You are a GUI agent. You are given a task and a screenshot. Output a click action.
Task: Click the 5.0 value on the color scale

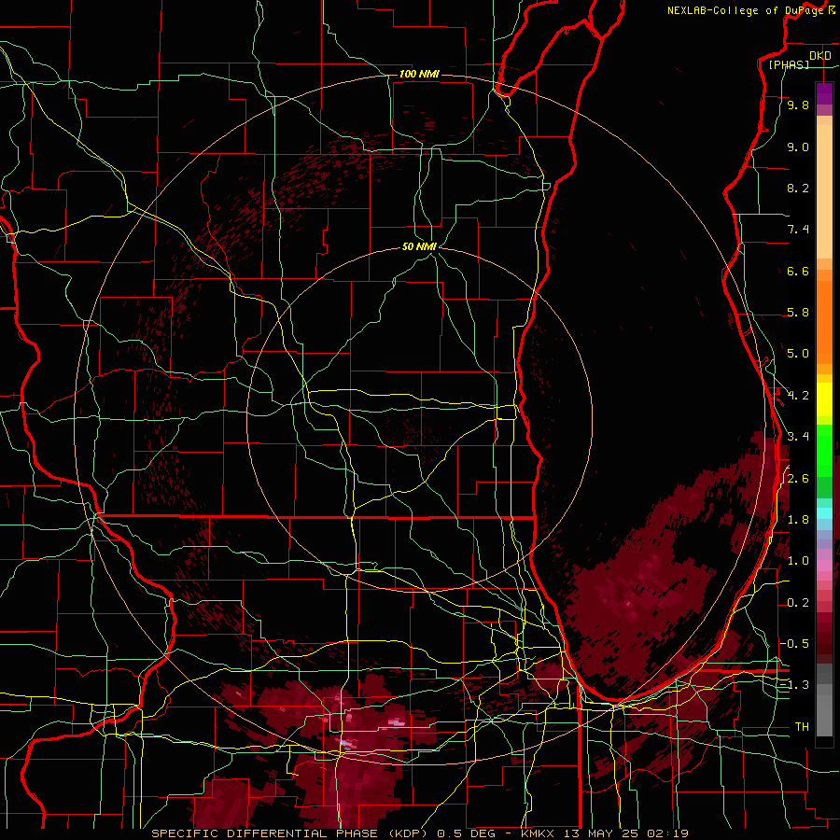click(798, 354)
